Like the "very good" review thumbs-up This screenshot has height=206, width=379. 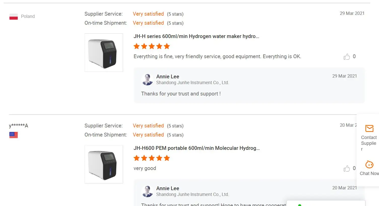pos(347,168)
